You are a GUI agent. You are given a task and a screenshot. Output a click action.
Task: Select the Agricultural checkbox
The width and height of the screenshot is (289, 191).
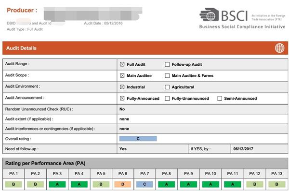[x=167, y=87]
